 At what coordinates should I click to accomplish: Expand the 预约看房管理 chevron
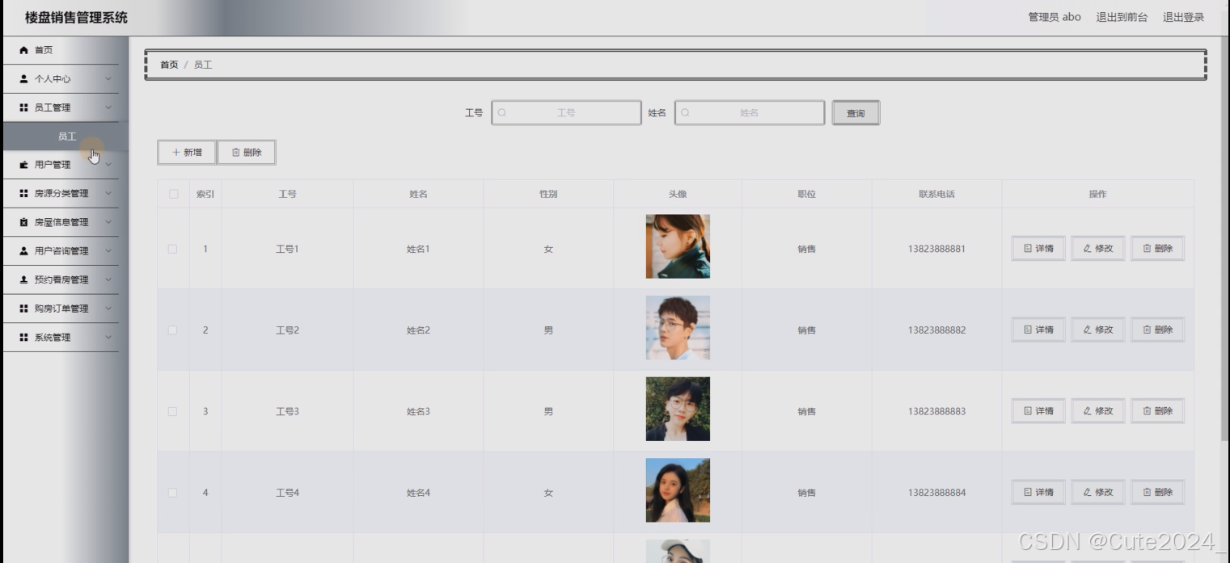click(108, 279)
